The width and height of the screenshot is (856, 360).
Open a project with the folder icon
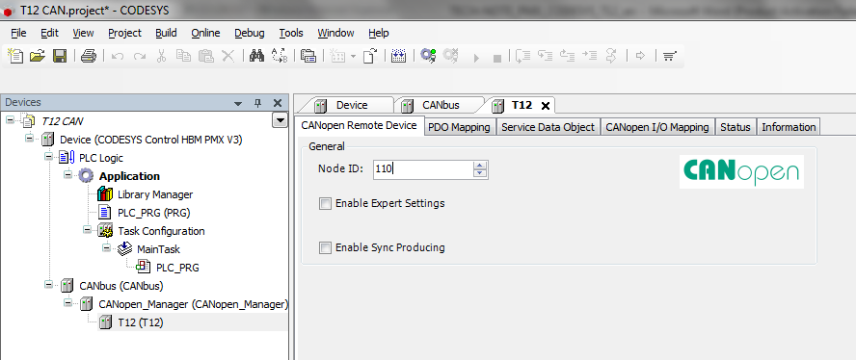click(38, 56)
